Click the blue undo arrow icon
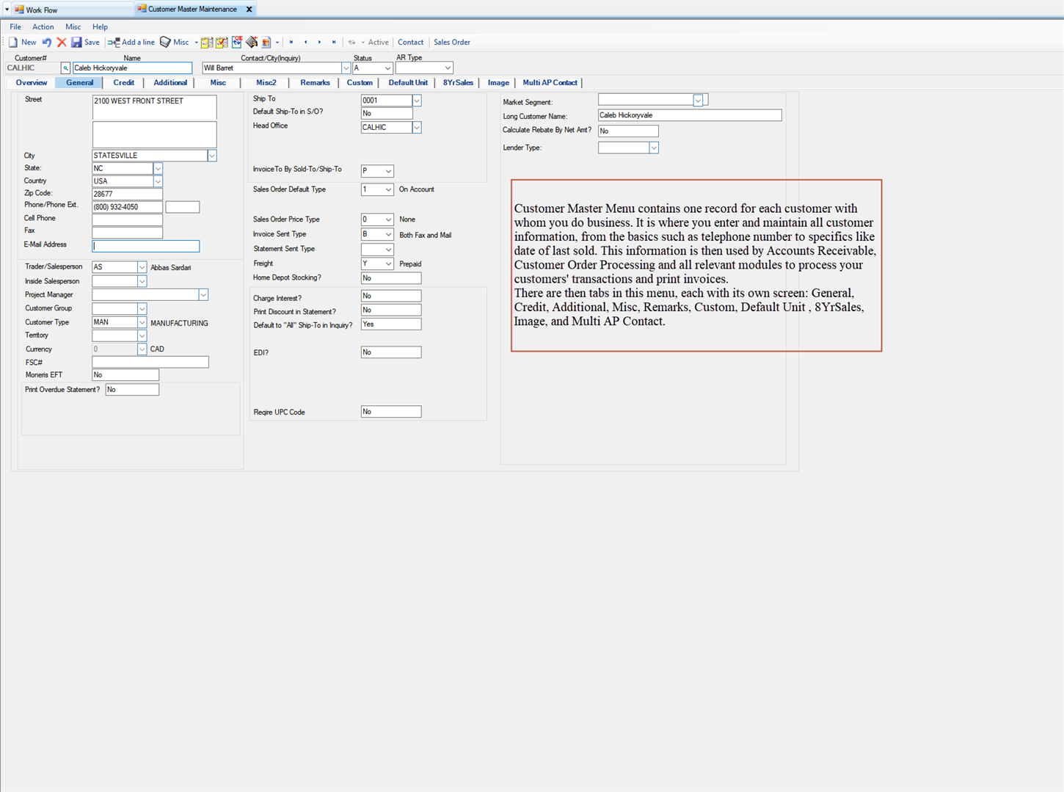The width and height of the screenshot is (1064, 792). pyautogui.click(x=47, y=43)
